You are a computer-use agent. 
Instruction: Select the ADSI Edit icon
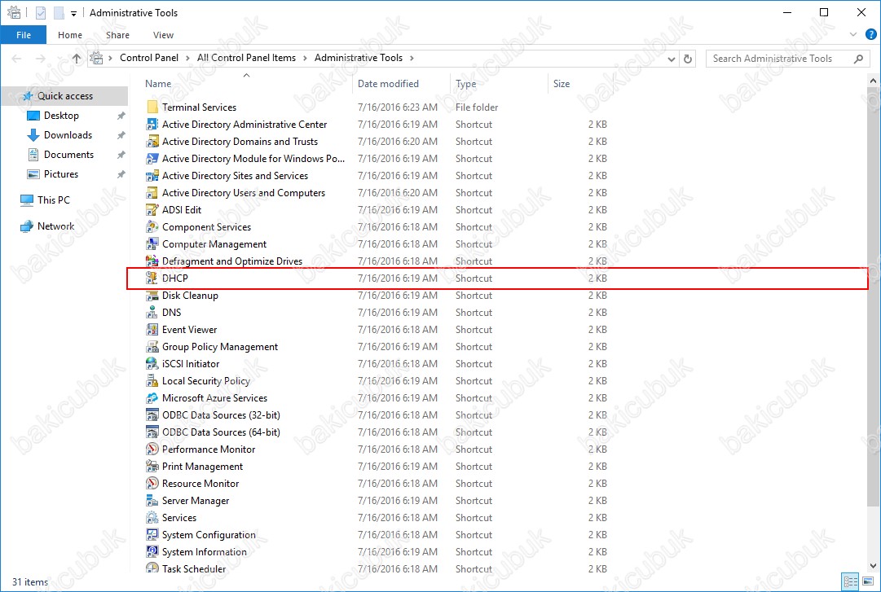click(x=152, y=210)
